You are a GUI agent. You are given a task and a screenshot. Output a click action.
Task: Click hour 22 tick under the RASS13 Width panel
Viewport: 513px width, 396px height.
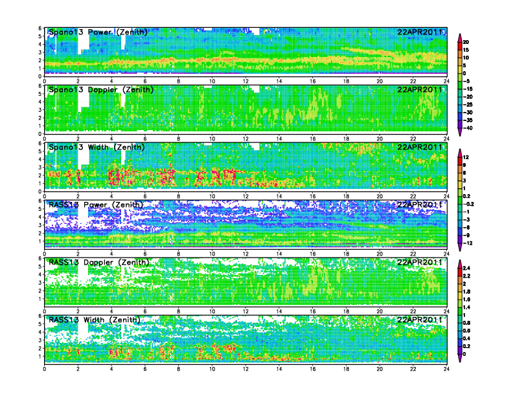pos(413,369)
